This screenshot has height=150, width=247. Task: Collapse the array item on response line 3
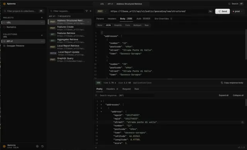coord(101,108)
